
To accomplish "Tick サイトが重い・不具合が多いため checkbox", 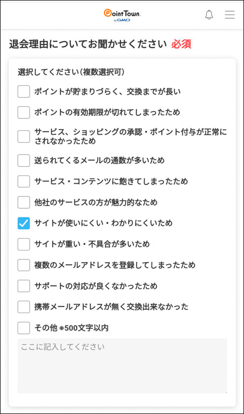I will point(24,244).
